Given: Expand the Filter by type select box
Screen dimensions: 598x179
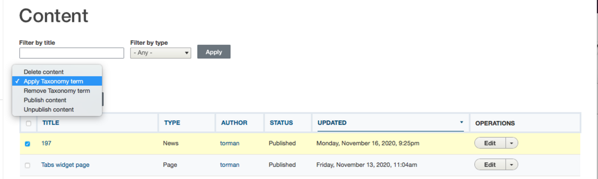Looking at the screenshot, I should point(161,53).
